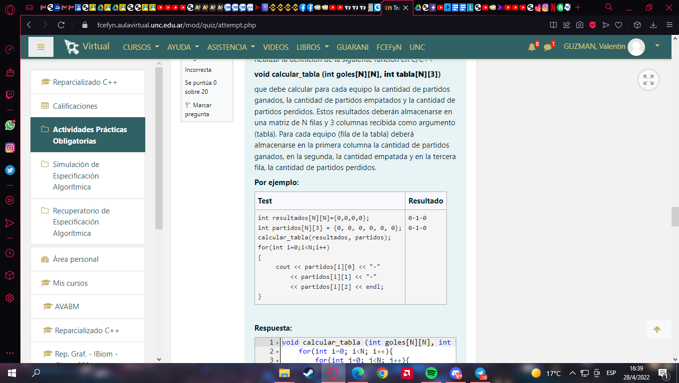Open Simulación de Especificación Algorítmica folder

pos(76,176)
